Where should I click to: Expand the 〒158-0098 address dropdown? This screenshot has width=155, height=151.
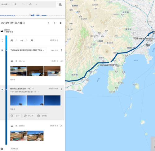point(28,50)
